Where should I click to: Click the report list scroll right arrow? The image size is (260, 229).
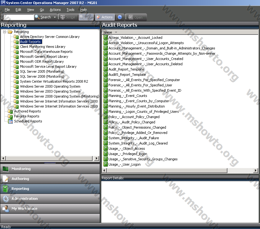pos(256,170)
